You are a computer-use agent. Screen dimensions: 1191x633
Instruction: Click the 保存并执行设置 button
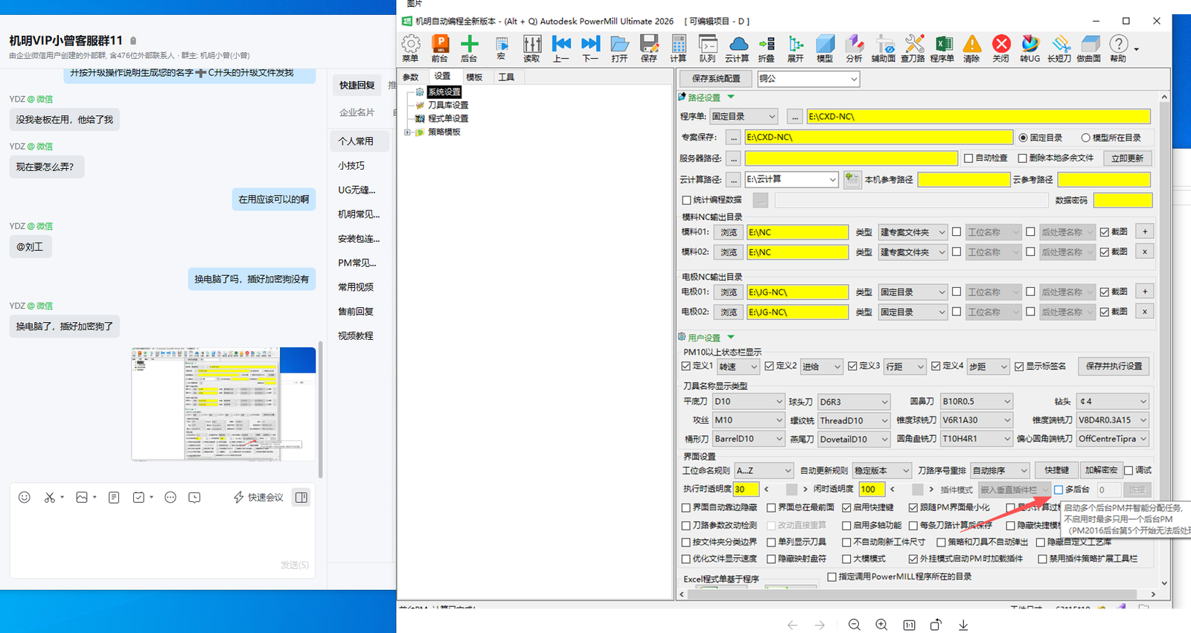click(x=1114, y=367)
